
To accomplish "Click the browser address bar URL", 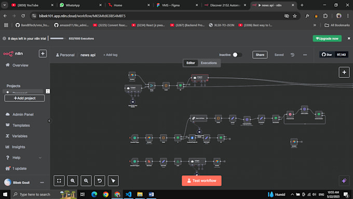I will pyautogui.click(x=82, y=16).
